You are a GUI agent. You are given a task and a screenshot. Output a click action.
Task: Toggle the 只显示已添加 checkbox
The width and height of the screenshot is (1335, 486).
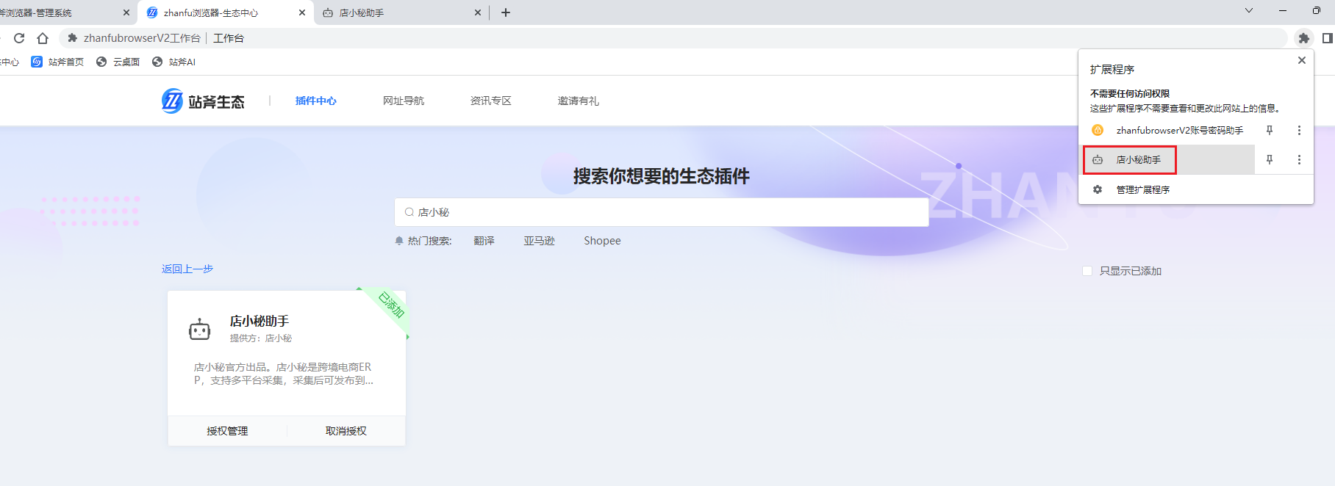click(x=1087, y=271)
